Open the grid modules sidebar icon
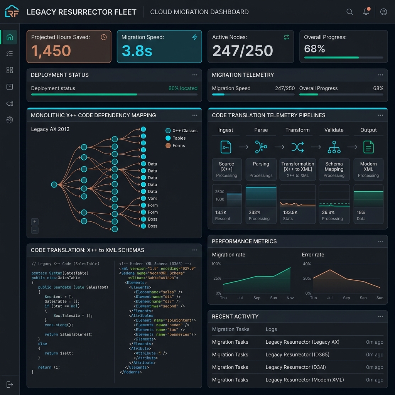 10,70
